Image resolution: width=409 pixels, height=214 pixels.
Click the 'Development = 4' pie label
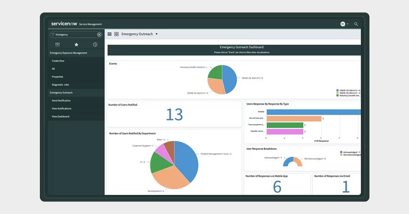tap(156, 191)
